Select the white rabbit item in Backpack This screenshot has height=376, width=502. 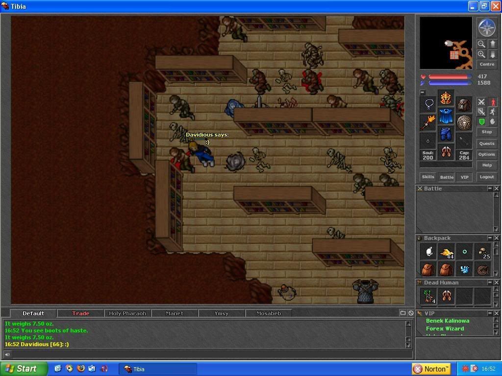(x=428, y=252)
